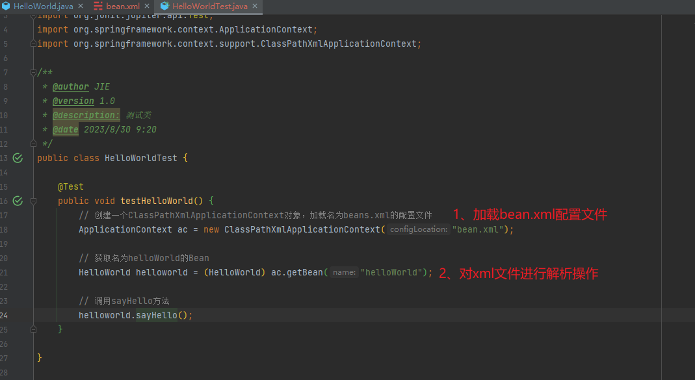
Task: Click the ApplicationContext type on line 18
Action: click(x=125, y=229)
